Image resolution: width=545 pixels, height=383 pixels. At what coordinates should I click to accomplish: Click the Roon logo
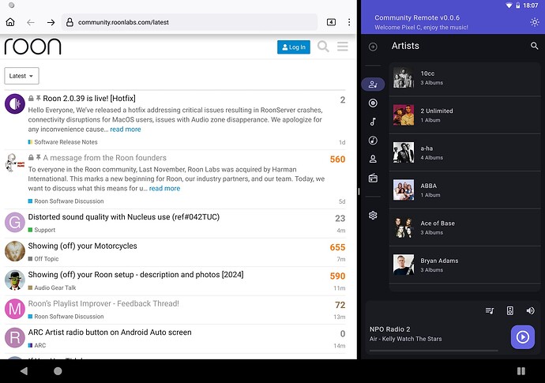[32, 47]
